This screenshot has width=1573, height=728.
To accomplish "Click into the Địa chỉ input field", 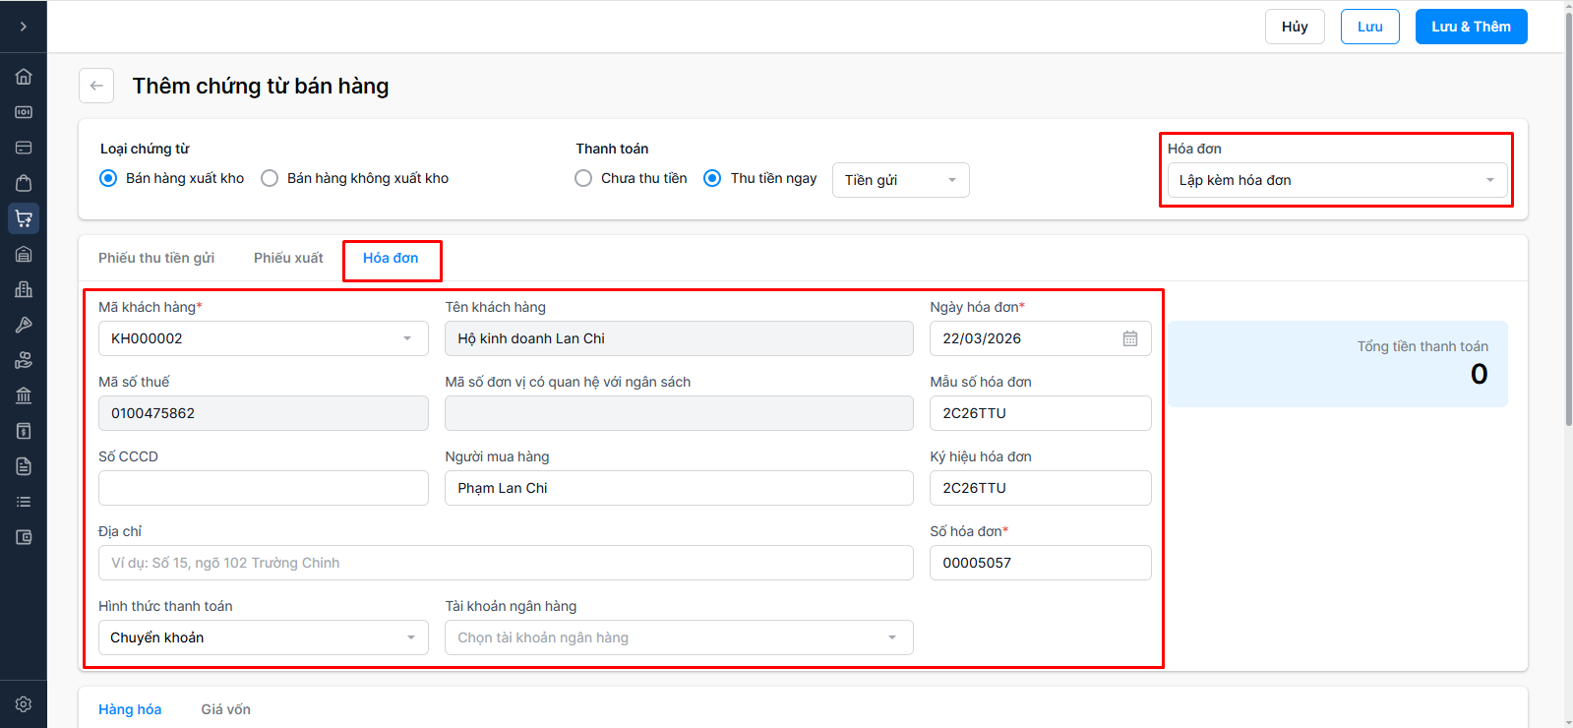I will coord(506,563).
